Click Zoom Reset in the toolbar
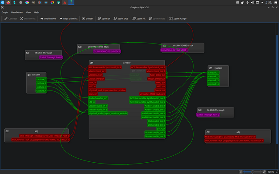Screen dimensions: 279x174 157,19
